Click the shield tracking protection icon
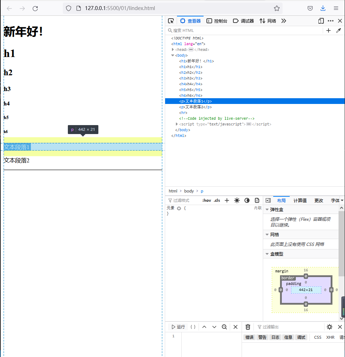The width and height of the screenshot is (345, 357). tap(69, 9)
